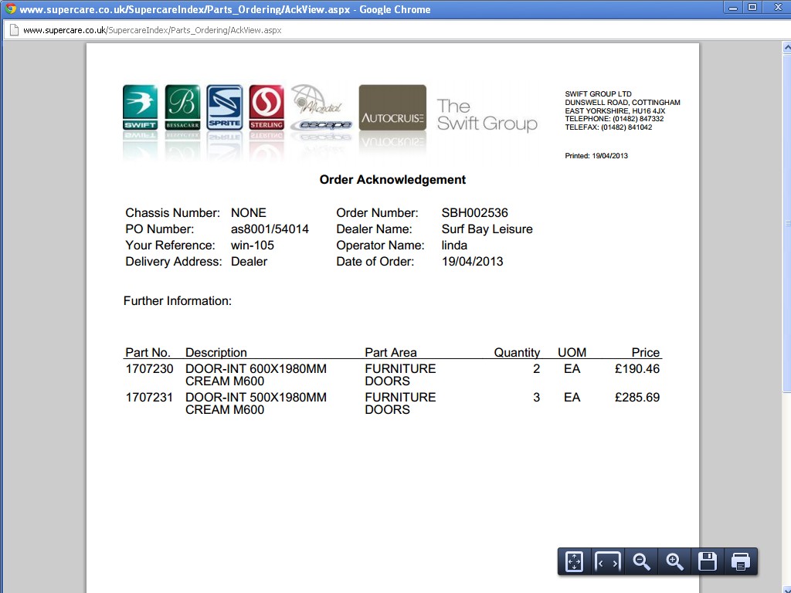Click the Swift brand logo
The height and width of the screenshot is (593, 791).
point(140,107)
